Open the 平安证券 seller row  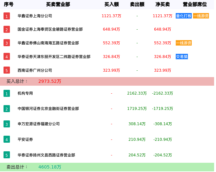click(25, 140)
